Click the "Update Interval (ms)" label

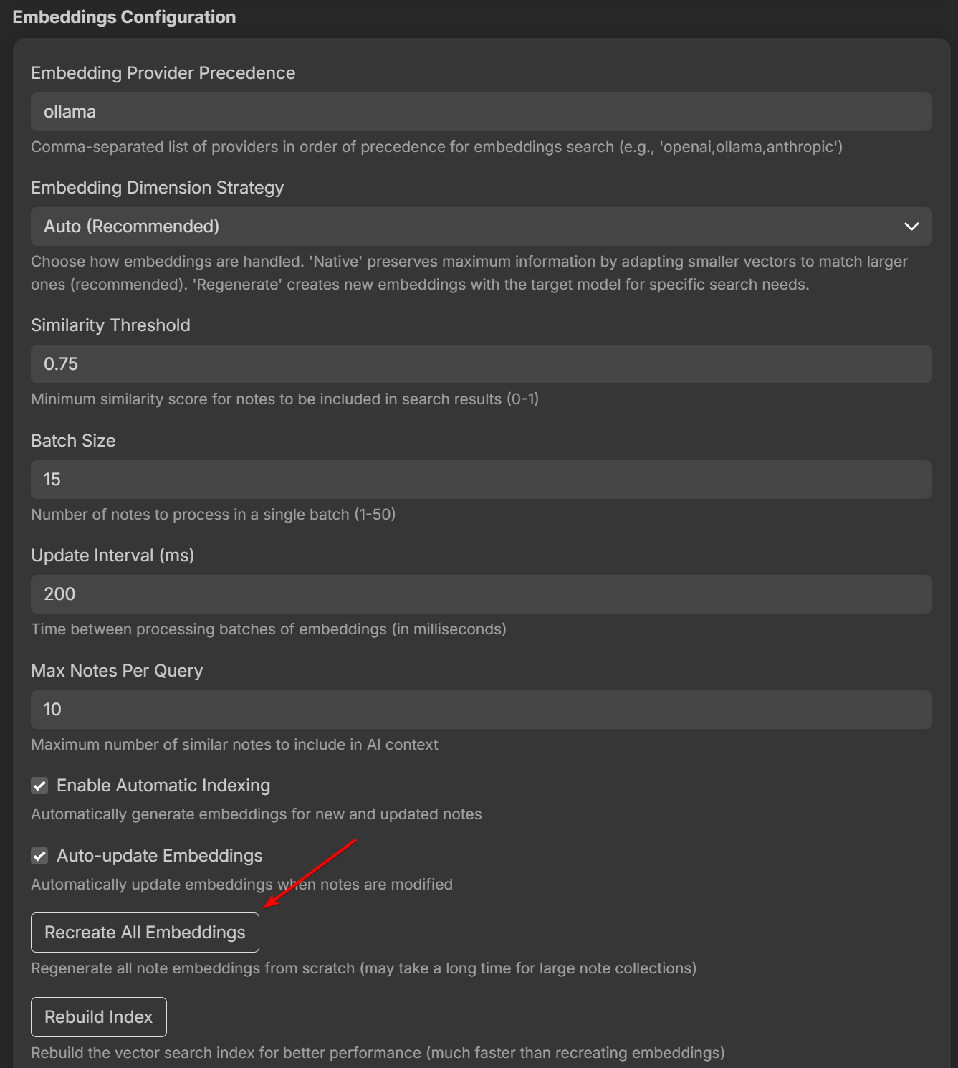pos(112,556)
